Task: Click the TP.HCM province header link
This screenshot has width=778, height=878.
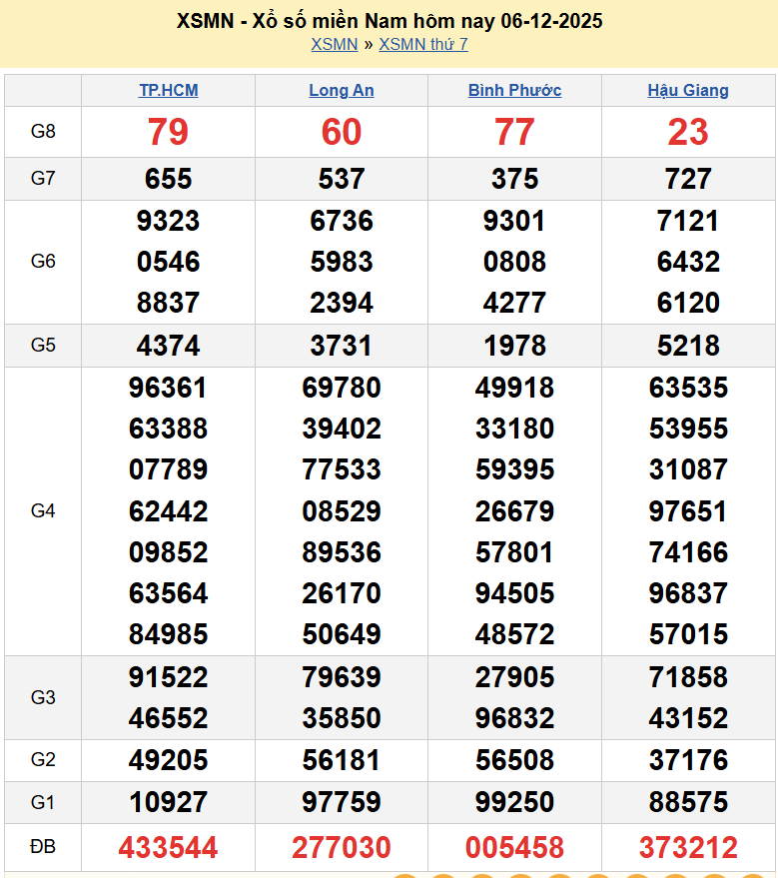Action: [168, 90]
